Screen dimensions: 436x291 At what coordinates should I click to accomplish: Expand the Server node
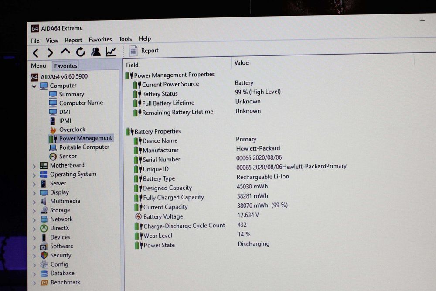point(34,184)
